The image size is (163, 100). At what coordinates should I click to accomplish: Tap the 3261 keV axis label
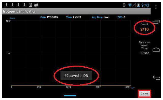128,87
